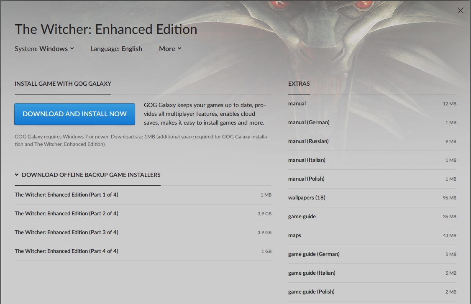Screen dimensions: 471x304
Task: Click the 1 GB size for Part 4
Action: click(266, 251)
